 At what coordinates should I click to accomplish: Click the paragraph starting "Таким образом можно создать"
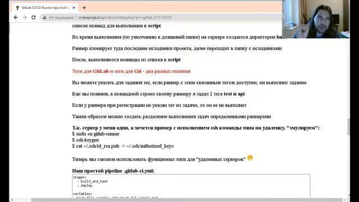(x=172, y=117)
